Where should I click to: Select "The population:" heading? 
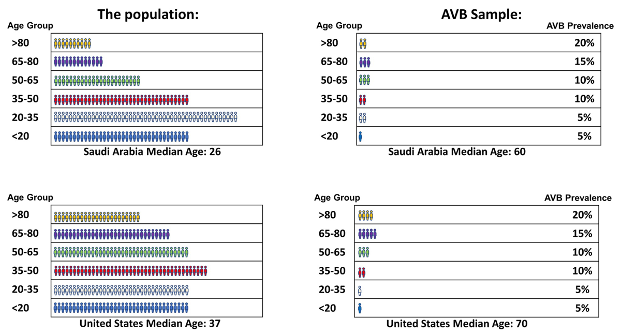point(149,16)
